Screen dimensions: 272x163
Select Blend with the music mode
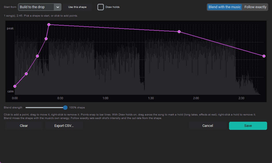pos(224,7)
